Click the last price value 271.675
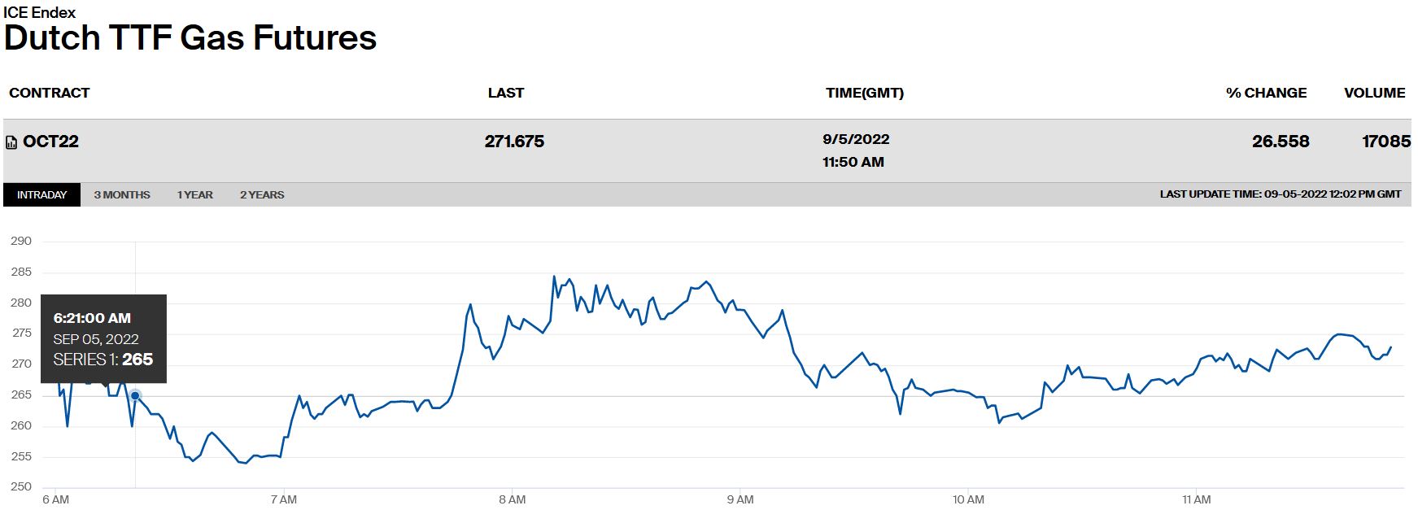Image resolution: width=1418 pixels, height=523 pixels. [x=514, y=142]
